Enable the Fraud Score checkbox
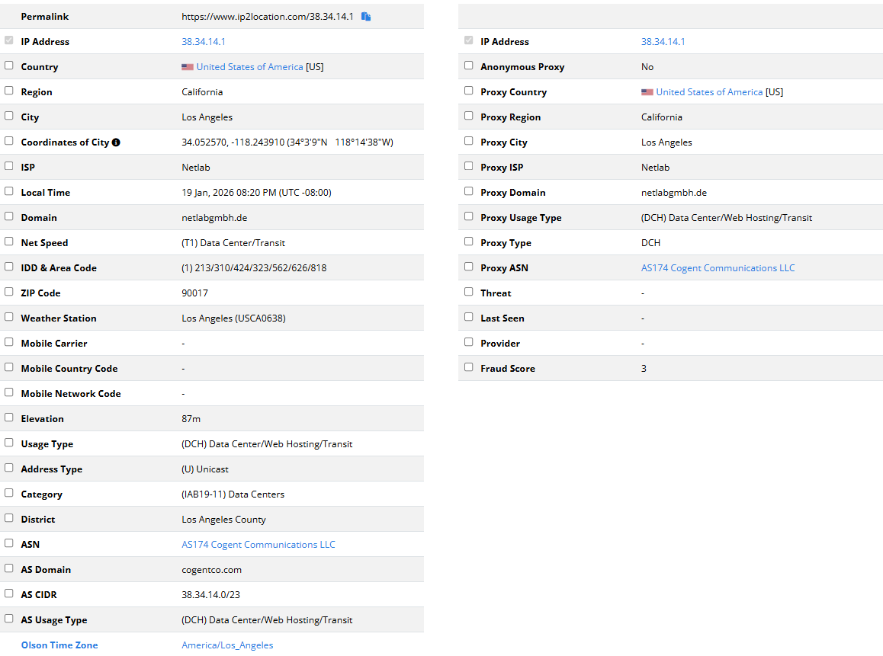This screenshot has width=883, height=656. click(x=469, y=367)
